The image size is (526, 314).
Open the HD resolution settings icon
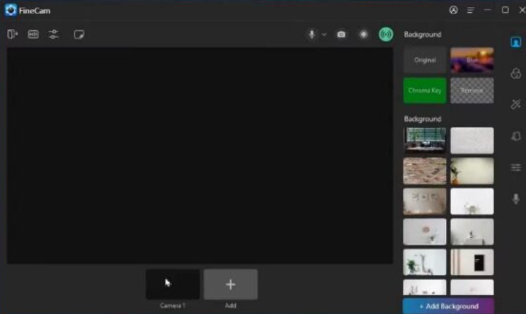33,34
